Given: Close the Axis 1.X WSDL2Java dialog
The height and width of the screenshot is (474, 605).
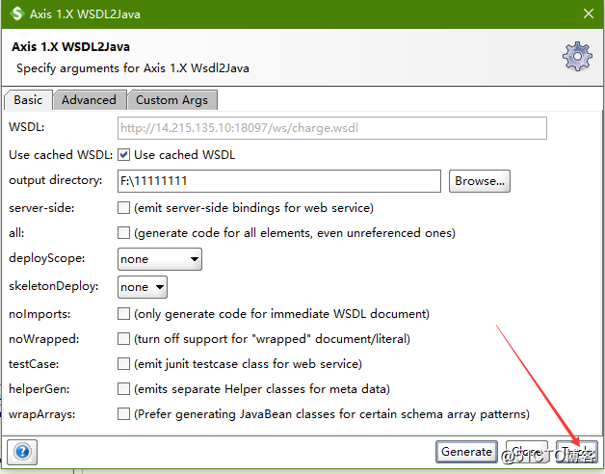Looking at the screenshot, I should tap(589, 13).
